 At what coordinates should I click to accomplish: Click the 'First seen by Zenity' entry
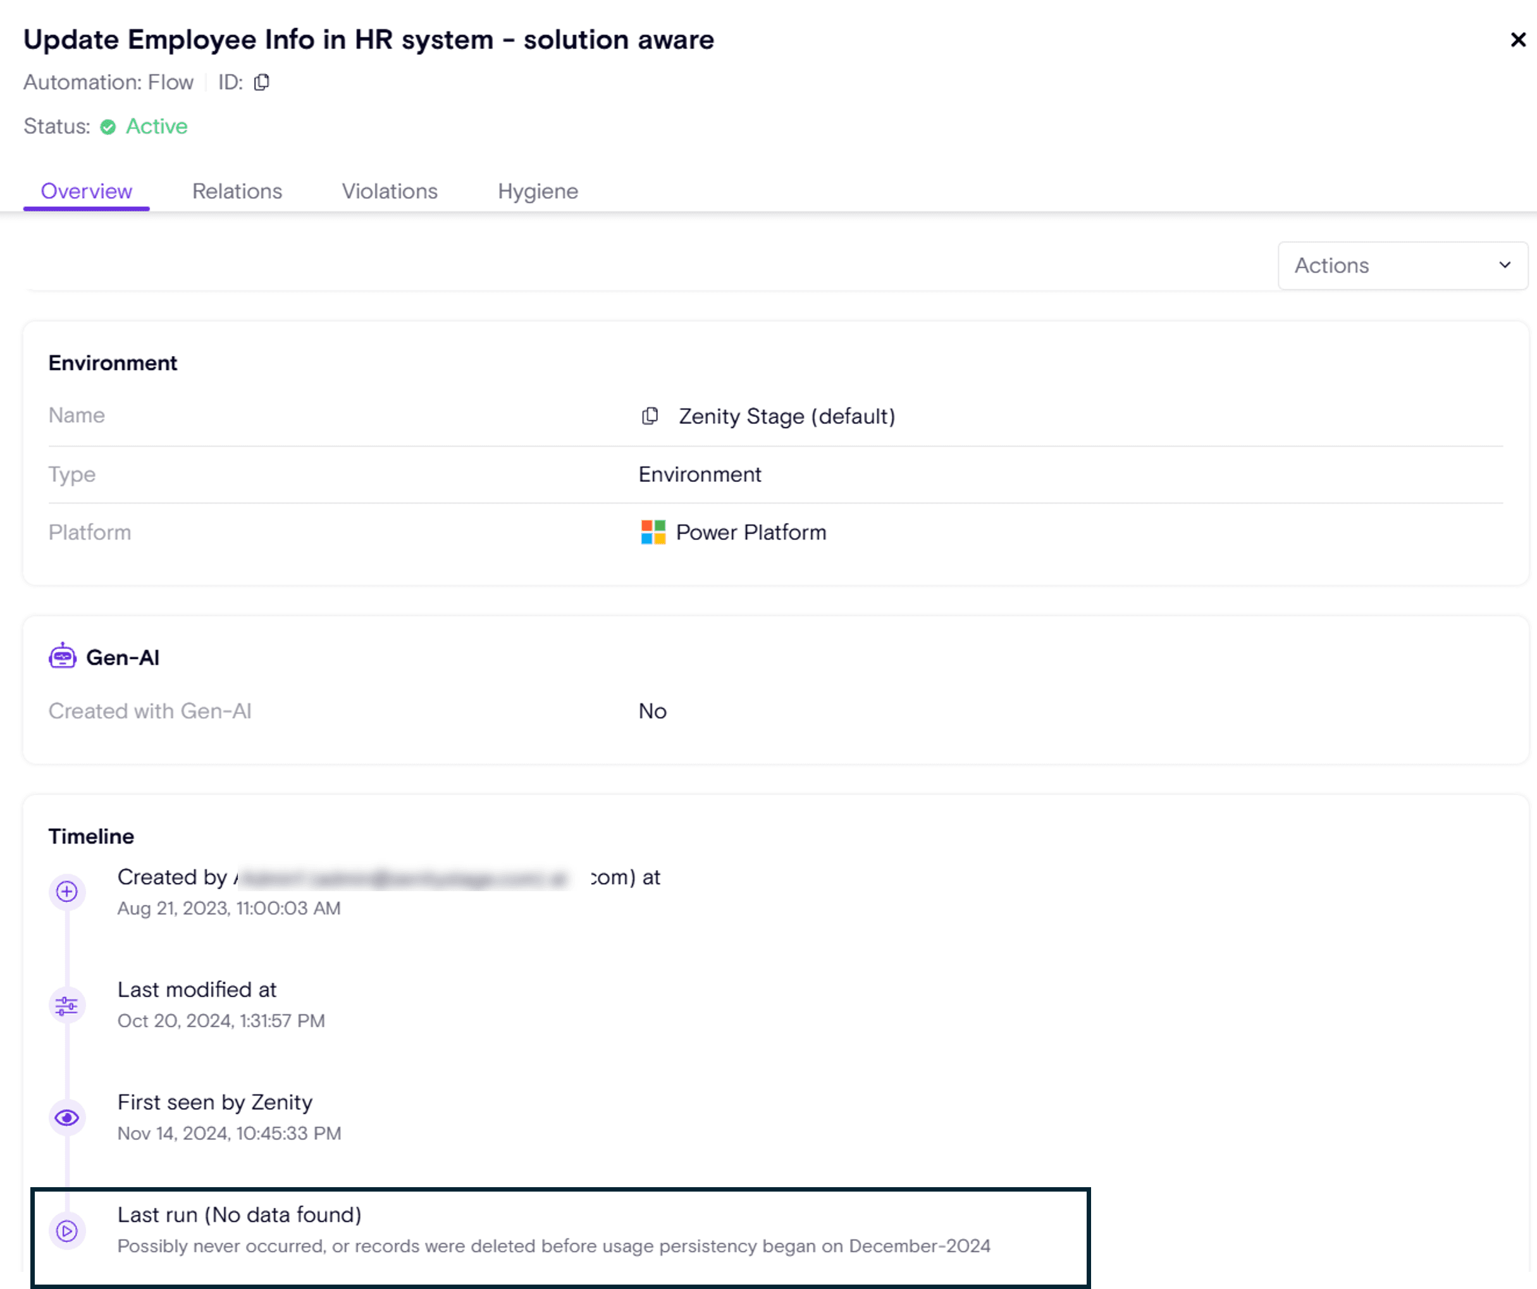(x=215, y=1102)
